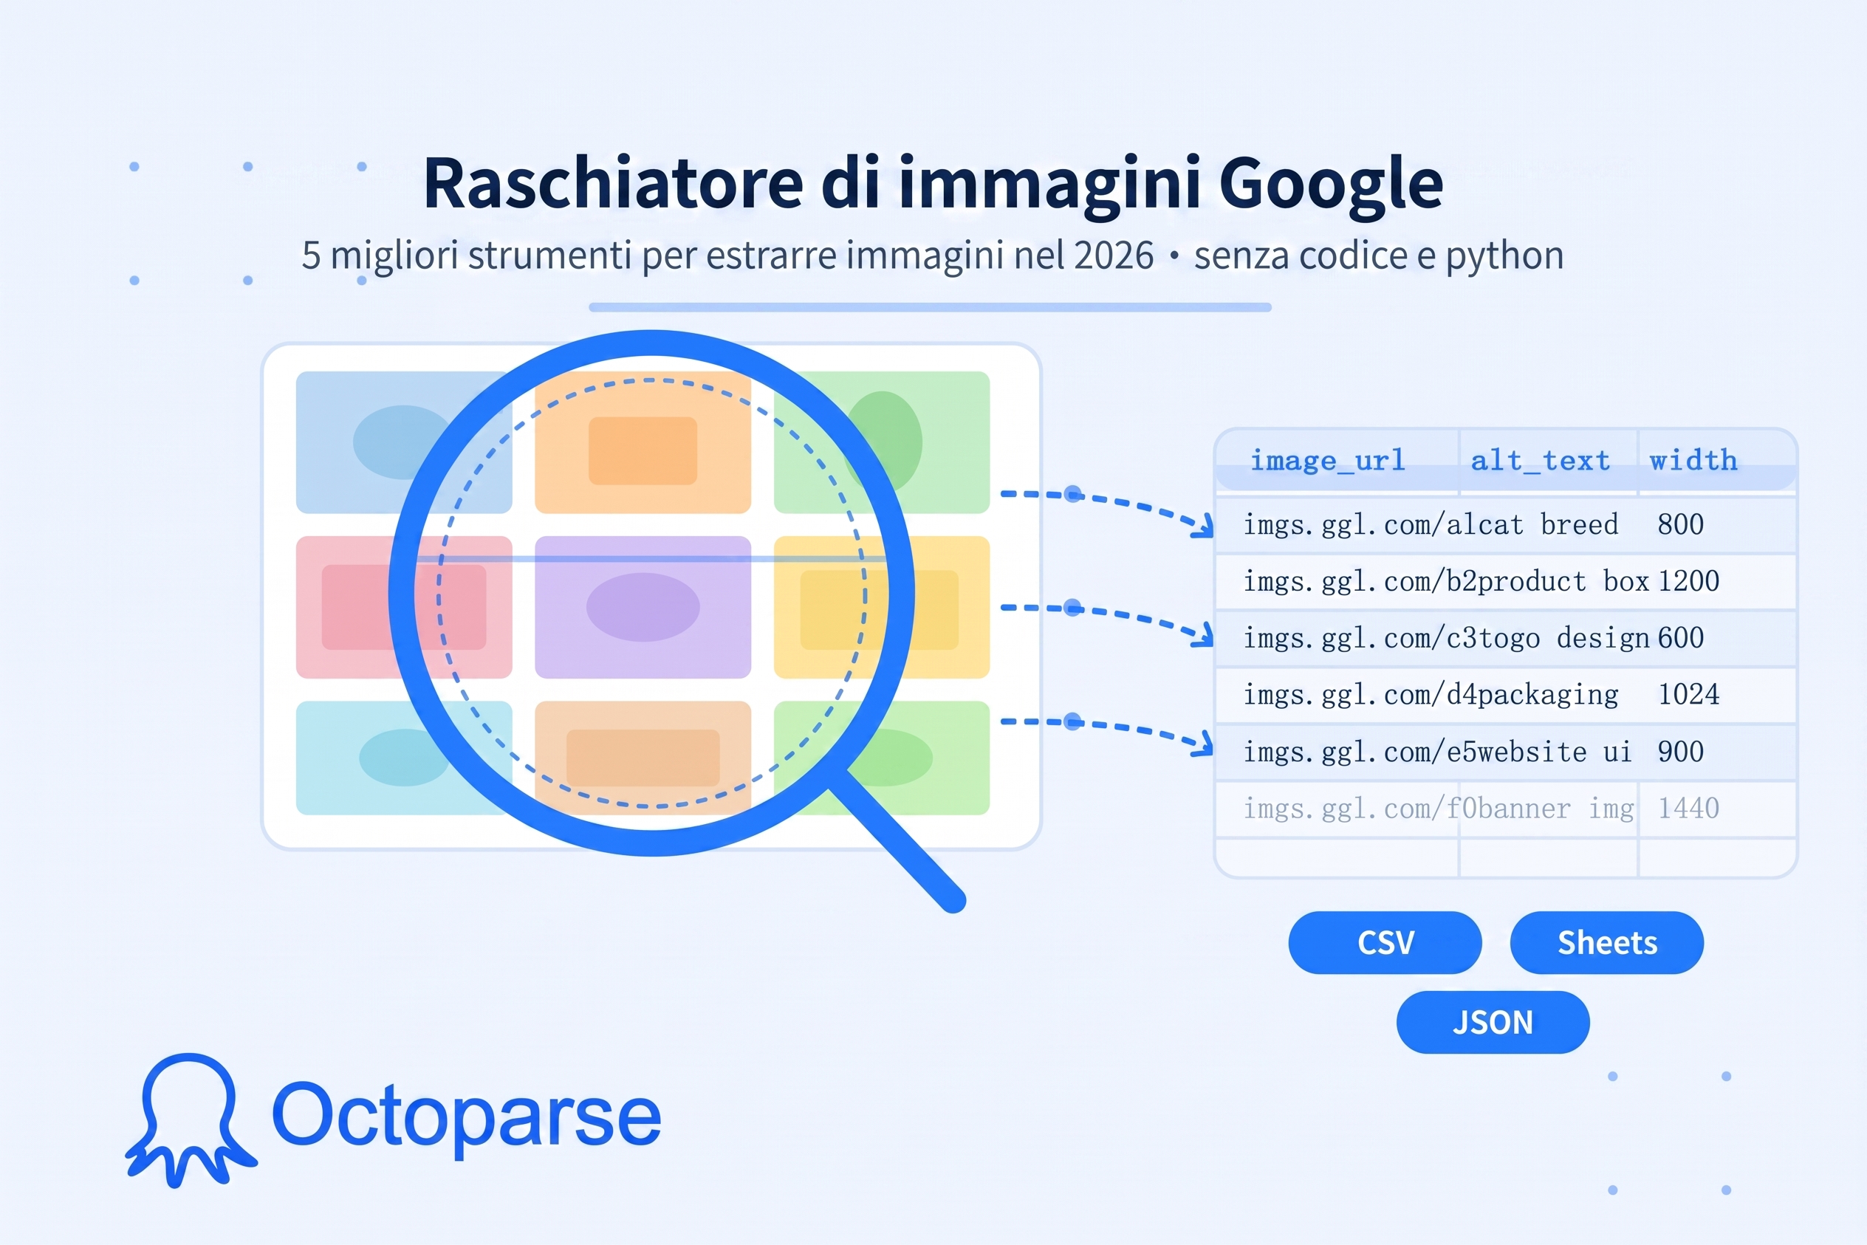1867x1245 pixels.
Task: Click the imgs.ggl.com/e5 website ui row
Action: pyautogui.click(x=1506, y=752)
